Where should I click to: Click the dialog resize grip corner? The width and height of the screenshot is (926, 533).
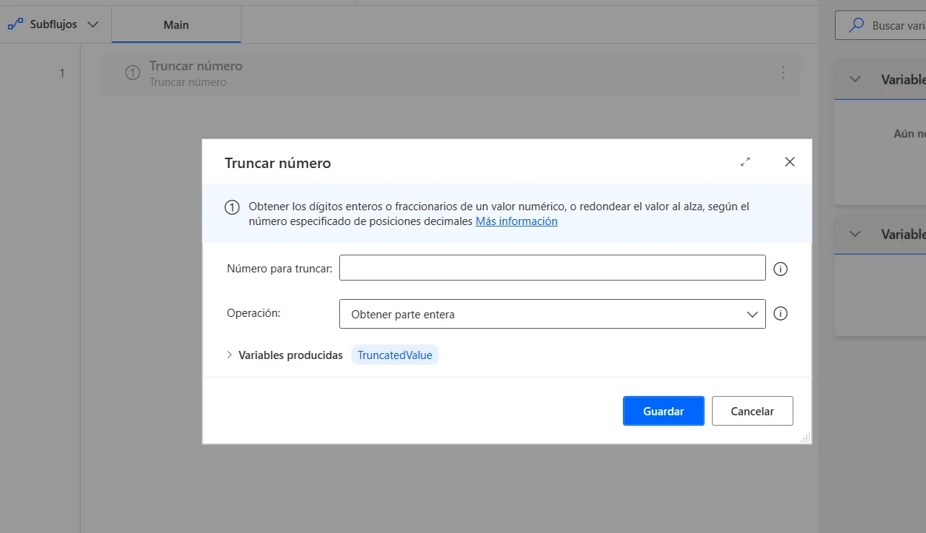pos(805,438)
